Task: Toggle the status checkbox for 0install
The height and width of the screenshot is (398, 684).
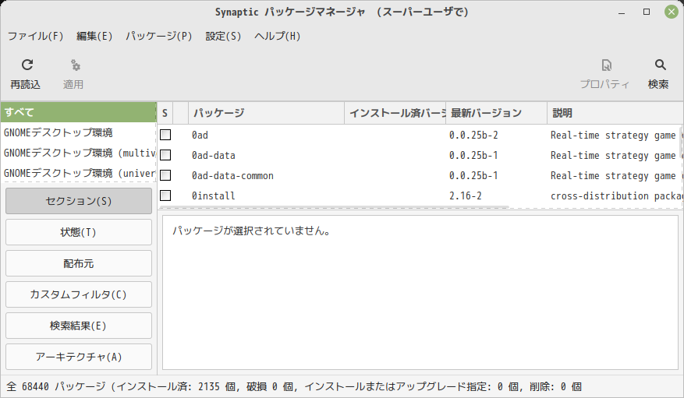Action: click(165, 195)
